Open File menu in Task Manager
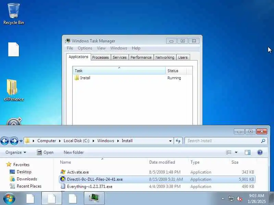Screen dimensions: 274x205 70,48
